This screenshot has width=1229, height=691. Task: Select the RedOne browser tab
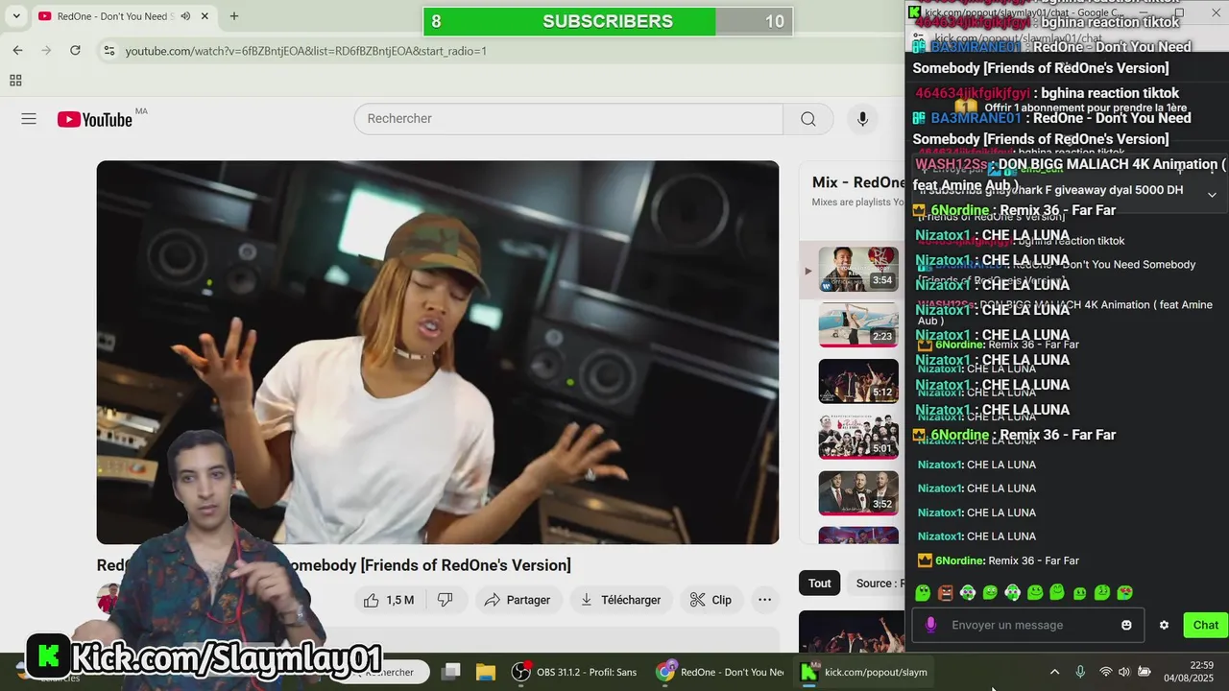tap(123, 16)
